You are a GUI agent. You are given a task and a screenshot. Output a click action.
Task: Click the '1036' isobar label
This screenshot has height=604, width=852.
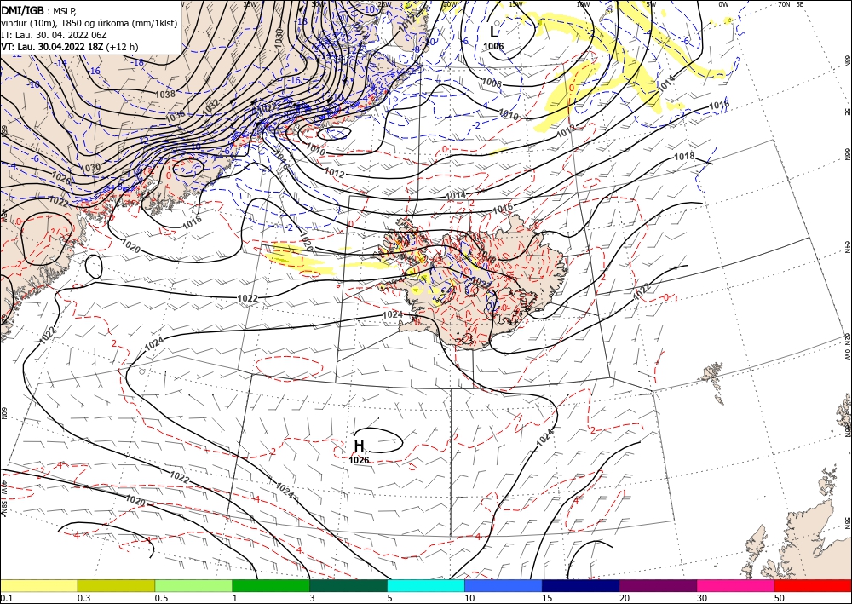pos(175,116)
